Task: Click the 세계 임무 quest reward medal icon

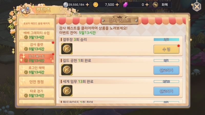Action: point(67,91)
